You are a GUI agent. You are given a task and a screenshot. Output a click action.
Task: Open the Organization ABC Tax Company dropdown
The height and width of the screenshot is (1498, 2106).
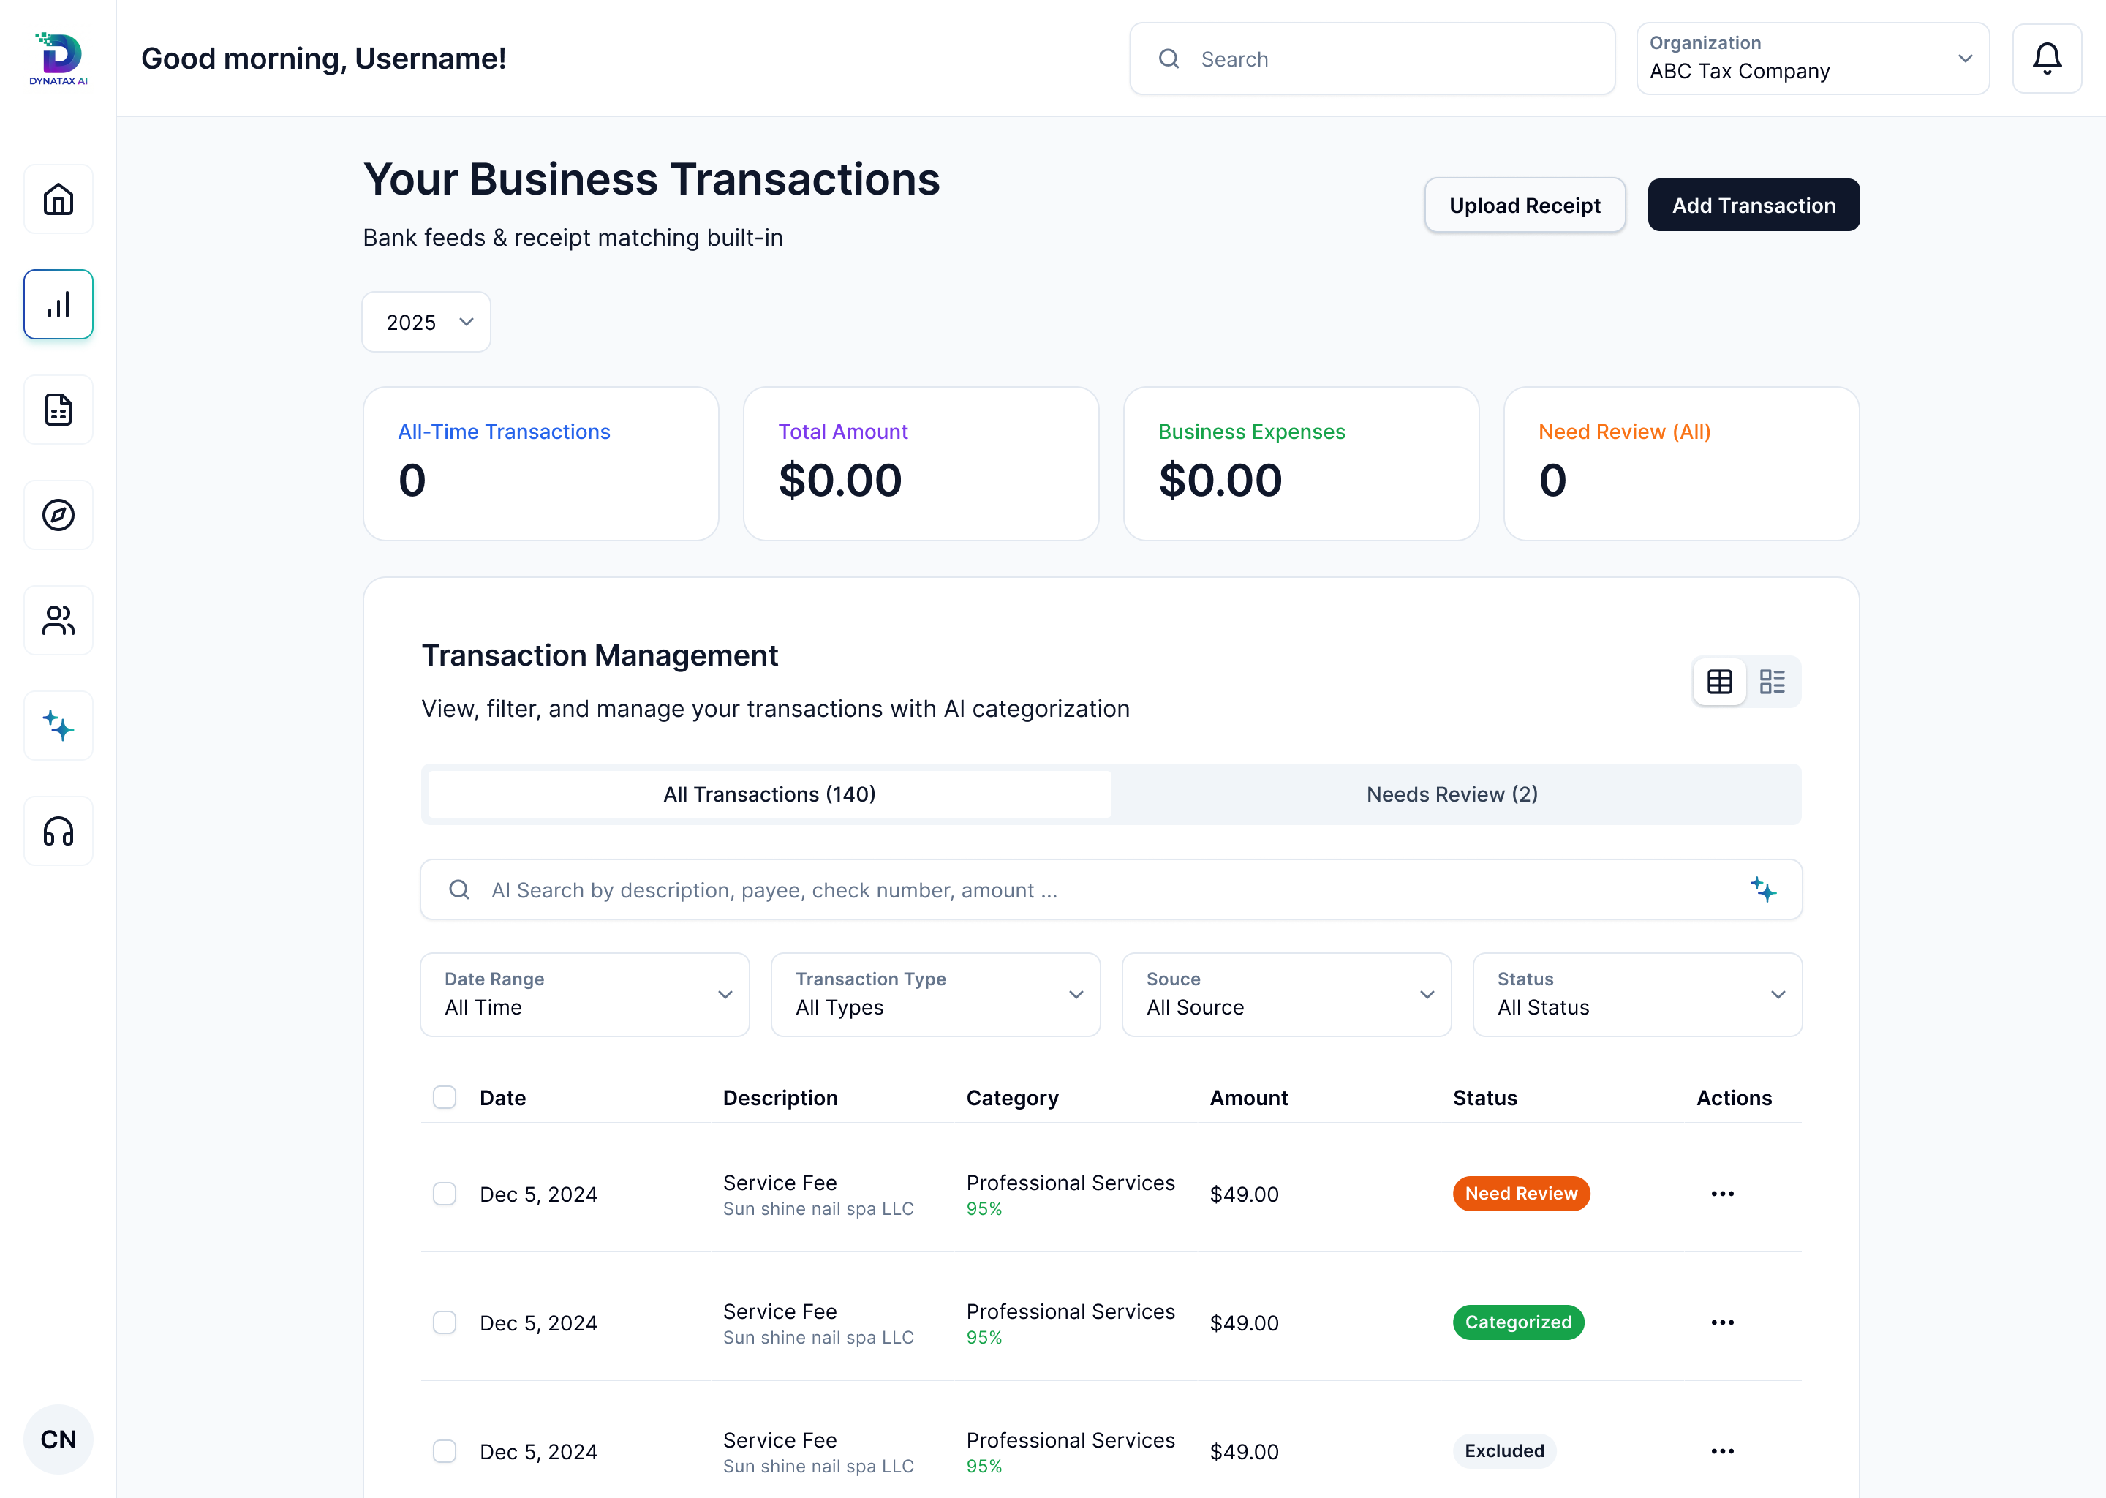click(x=1812, y=59)
